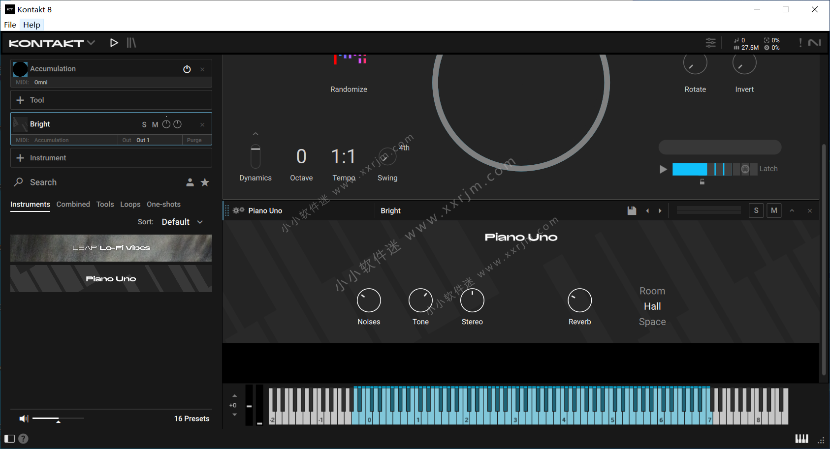This screenshot has height=449, width=830.
Task: Open the MIDI Omni channel selector
Action: 41,82
